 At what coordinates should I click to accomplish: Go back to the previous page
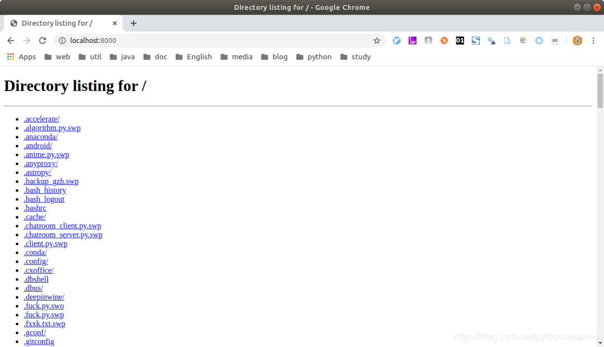click(x=11, y=40)
